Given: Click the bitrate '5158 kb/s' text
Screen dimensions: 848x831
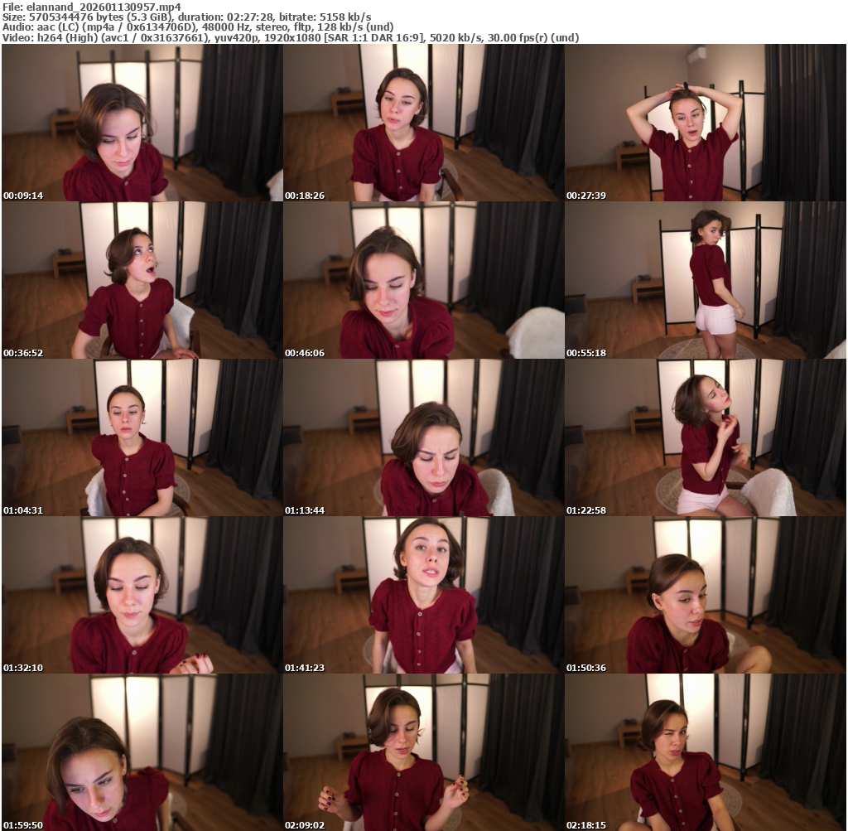Looking at the screenshot, I should [x=345, y=17].
